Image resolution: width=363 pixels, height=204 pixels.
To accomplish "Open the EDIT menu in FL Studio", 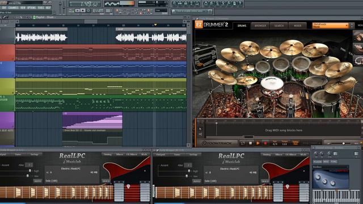I will [4, 7].
